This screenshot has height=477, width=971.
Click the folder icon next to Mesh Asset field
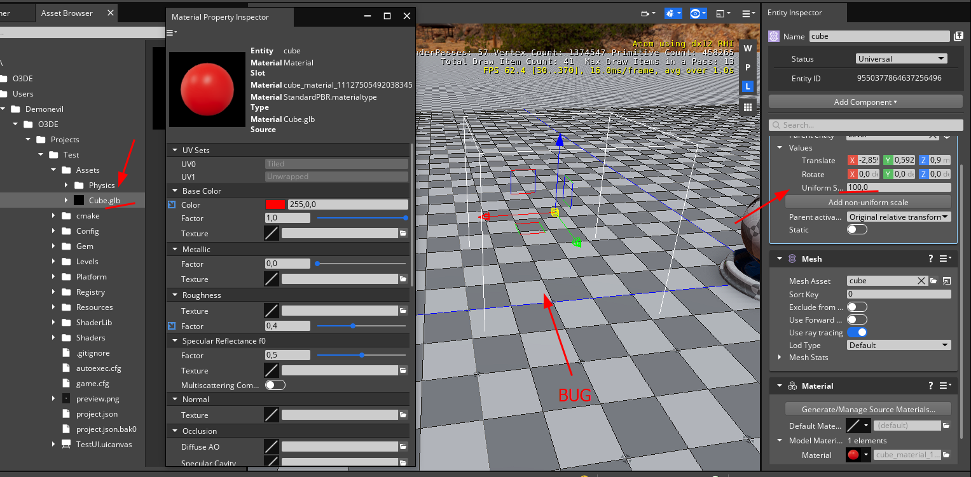(x=932, y=280)
